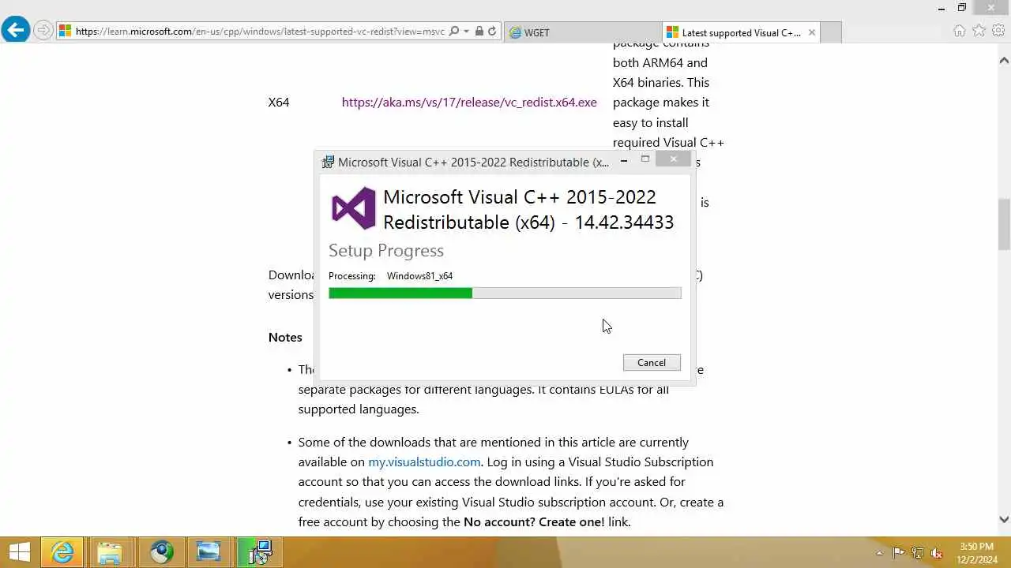Click the address bar URL field
The height and width of the screenshot is (568, 1011).
tap(261, 32)
